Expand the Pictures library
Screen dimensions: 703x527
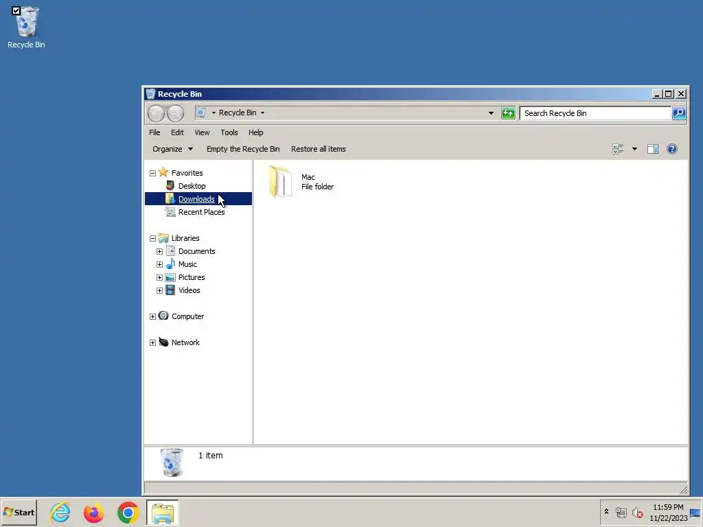[x=159, y=277]
